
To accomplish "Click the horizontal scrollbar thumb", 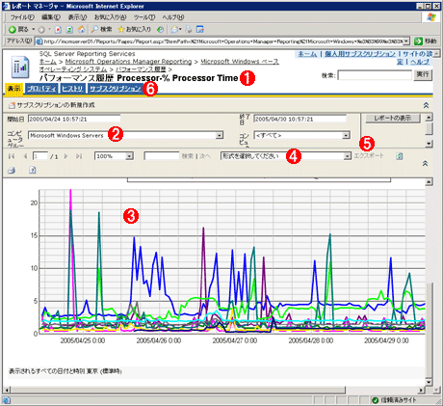I will coord(178,390).
